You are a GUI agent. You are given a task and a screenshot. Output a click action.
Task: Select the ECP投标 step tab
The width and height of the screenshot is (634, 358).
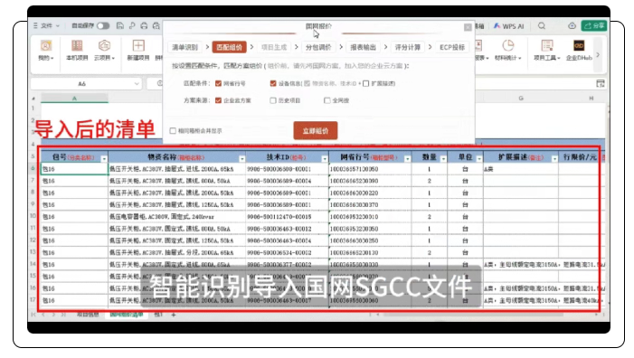tap(452, 47)
